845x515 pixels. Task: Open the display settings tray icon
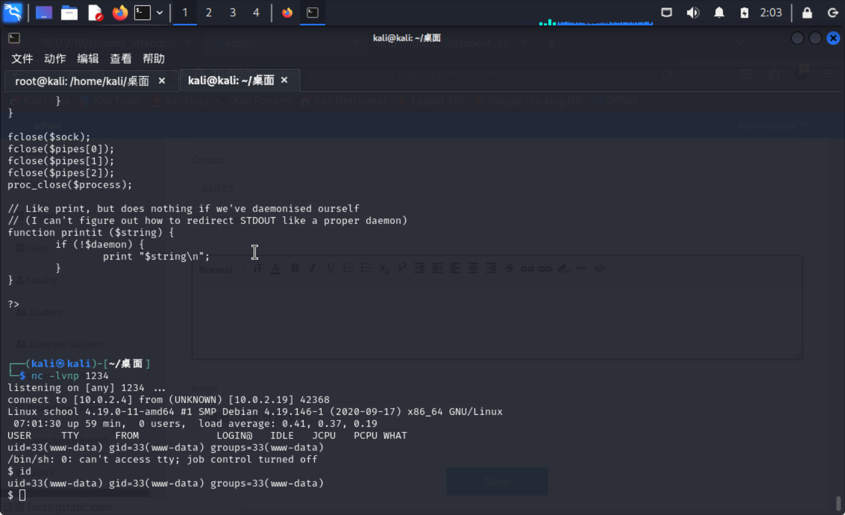tap(666, 13)
